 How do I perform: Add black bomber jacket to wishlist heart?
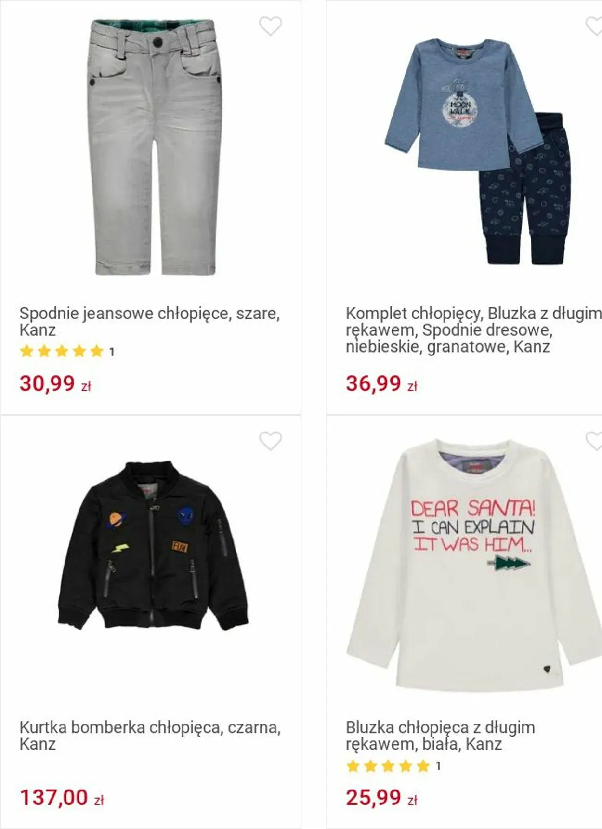tap(270, 441)
